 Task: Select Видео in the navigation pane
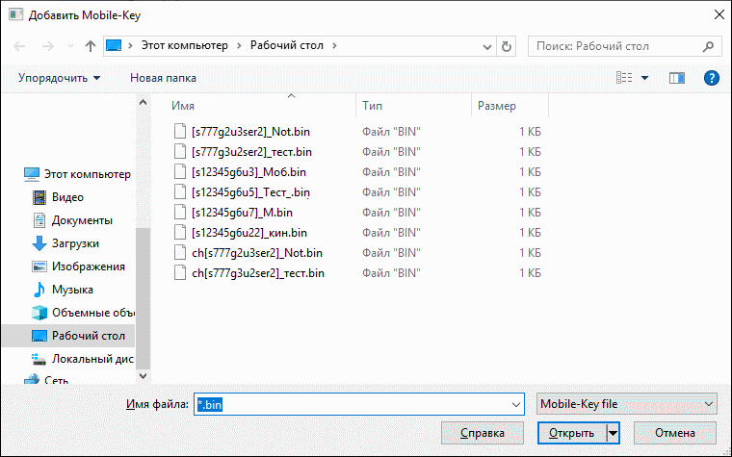coord(67,197)
